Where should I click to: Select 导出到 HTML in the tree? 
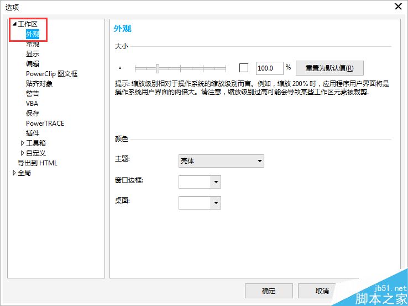click(37, 163)
